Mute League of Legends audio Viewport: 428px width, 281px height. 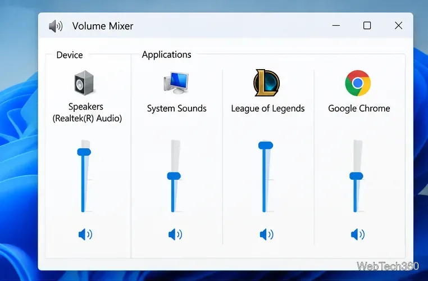(x=266, y=234)
